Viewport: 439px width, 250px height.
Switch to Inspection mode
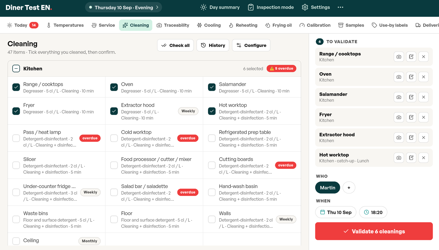coord(271,7)
